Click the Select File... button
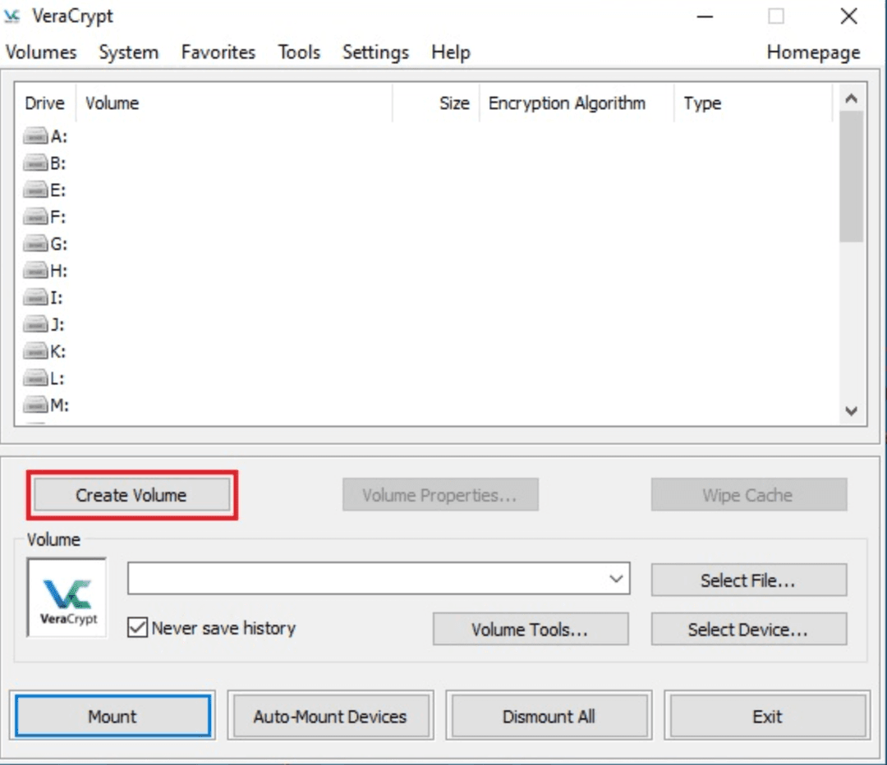Viewport: 887px width, 765px height. click(x=749, y=580)
